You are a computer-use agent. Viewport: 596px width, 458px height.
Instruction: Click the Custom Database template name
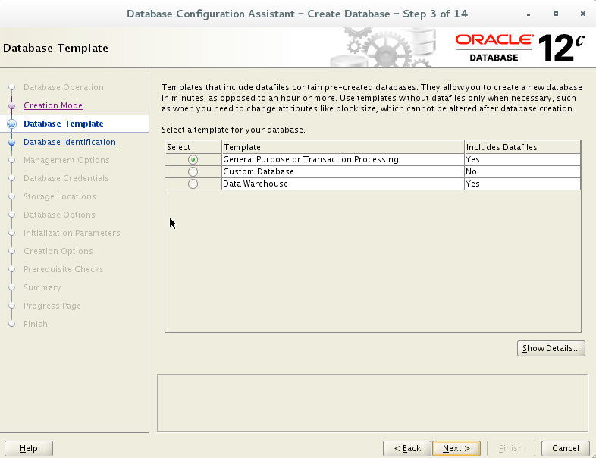pyautogui.click(x=259, y=171)
